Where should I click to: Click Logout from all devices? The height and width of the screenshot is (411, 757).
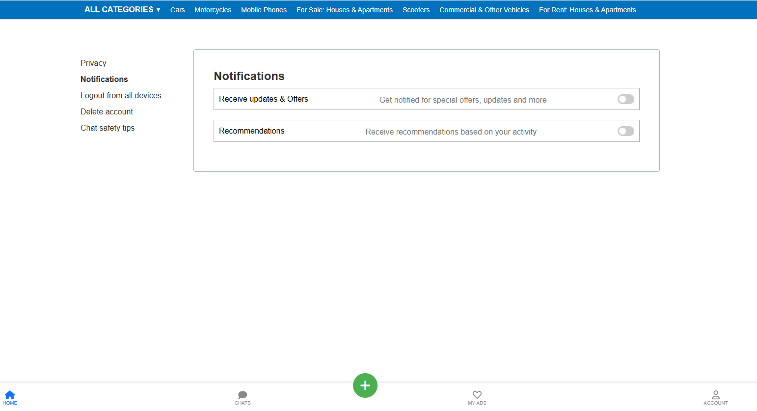coord(121,95)
